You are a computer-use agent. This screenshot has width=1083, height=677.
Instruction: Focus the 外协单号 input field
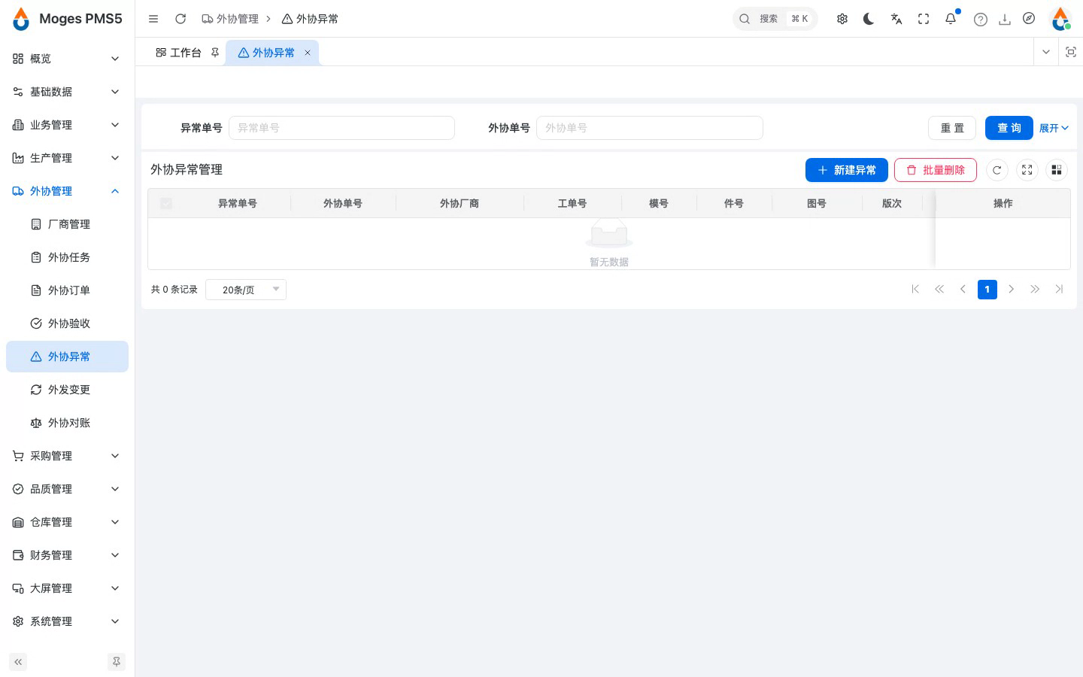pyautogui.click(x=650, y=128)
